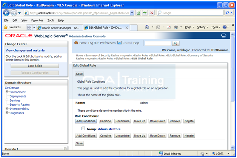Click the Local intranet security zone icon
The width and height of the screenshot is (237, 158).
pos(161,153)
